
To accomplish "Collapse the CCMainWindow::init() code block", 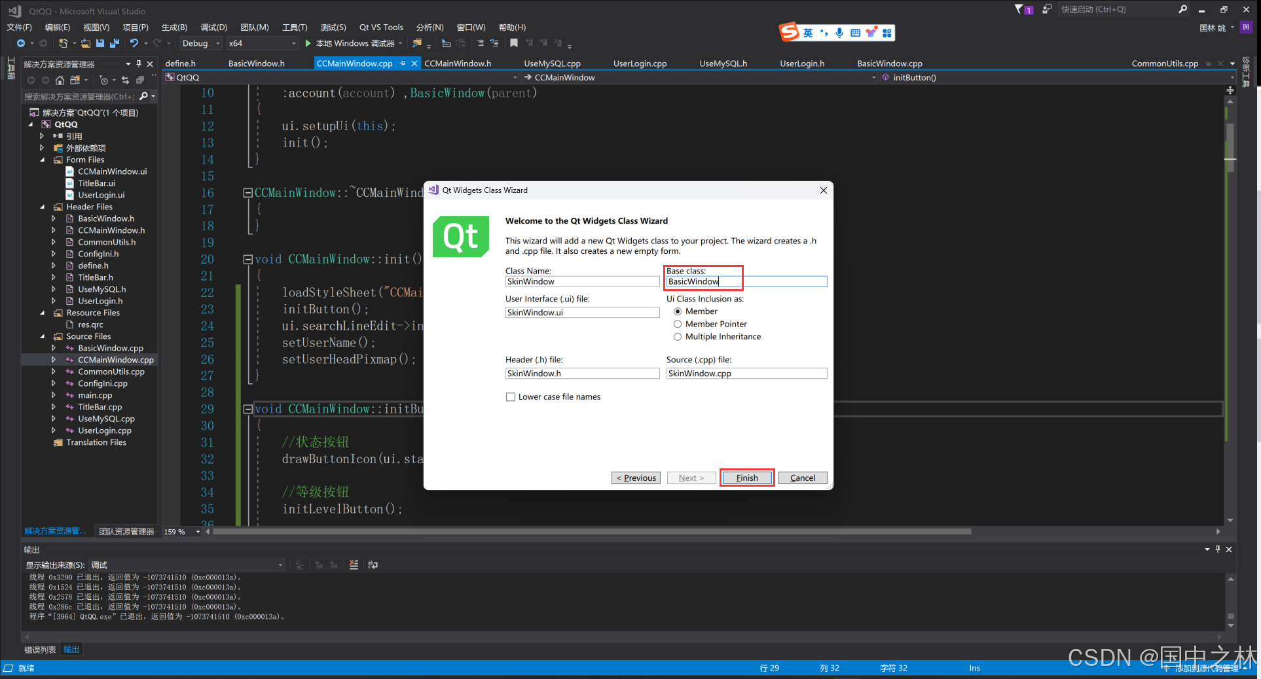I will [x=248, y=259].
